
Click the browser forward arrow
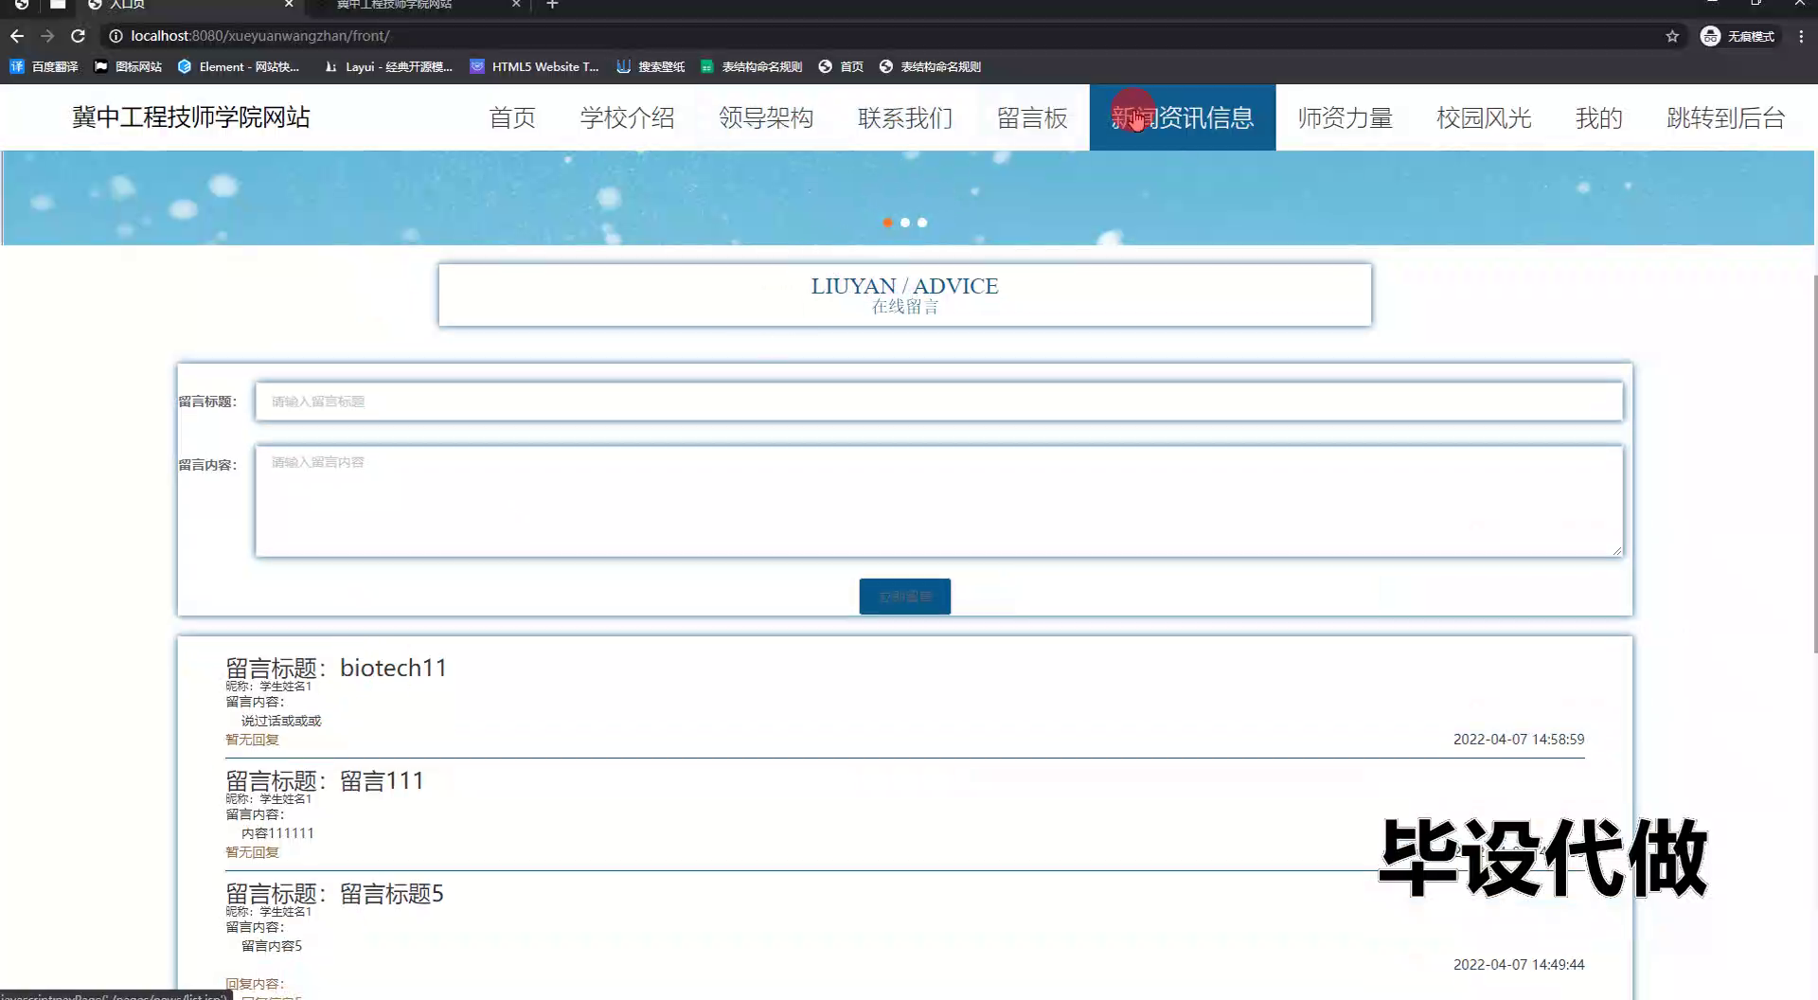coord(47,36)
